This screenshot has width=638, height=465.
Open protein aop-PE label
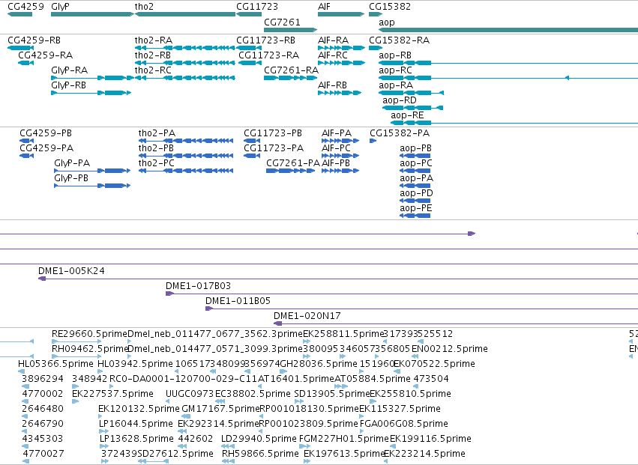(x=415, y=208)
